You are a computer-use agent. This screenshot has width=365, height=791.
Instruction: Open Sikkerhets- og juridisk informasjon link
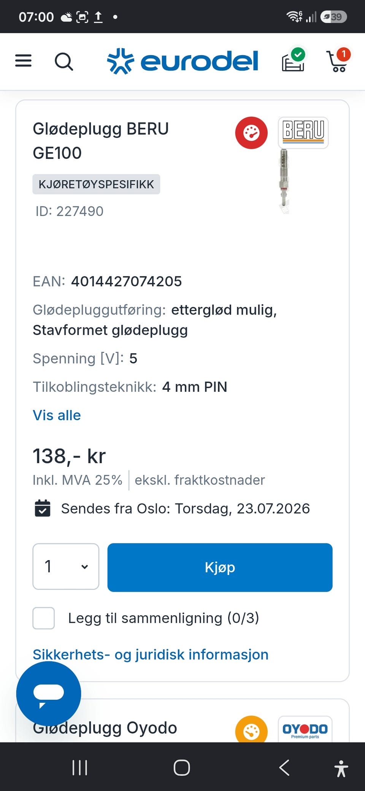pos(151,654)
